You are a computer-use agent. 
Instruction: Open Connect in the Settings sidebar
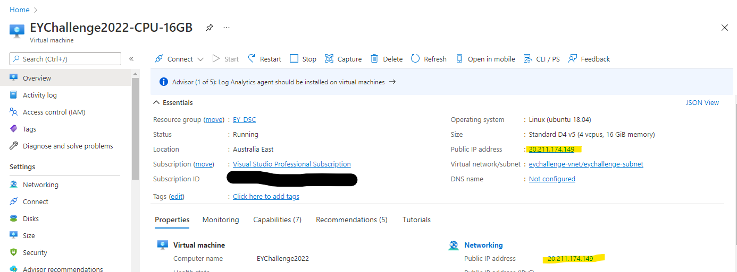click(x=65, y=201)
